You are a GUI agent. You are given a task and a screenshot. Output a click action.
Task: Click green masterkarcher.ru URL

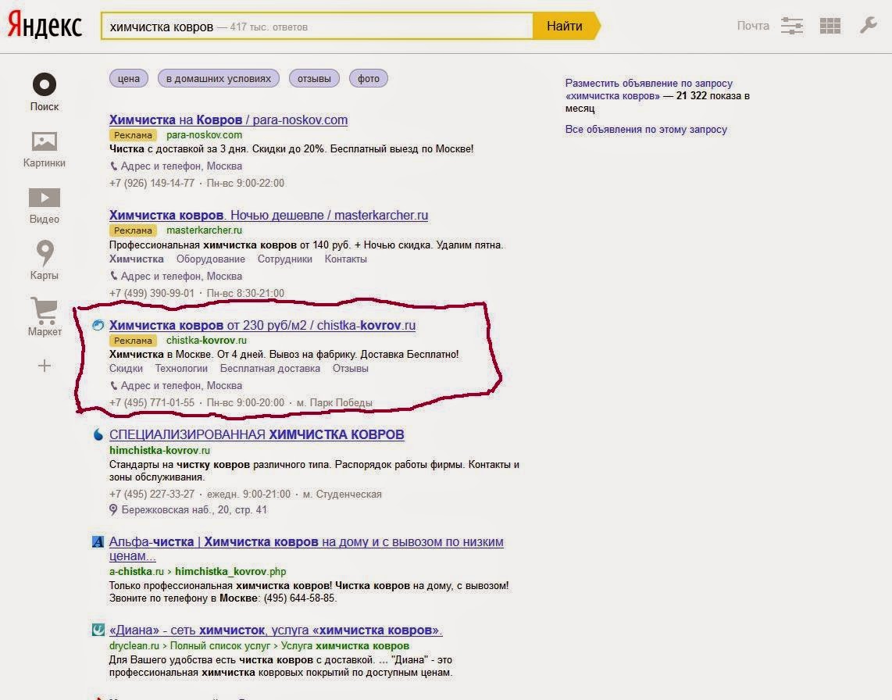point(204,230)
